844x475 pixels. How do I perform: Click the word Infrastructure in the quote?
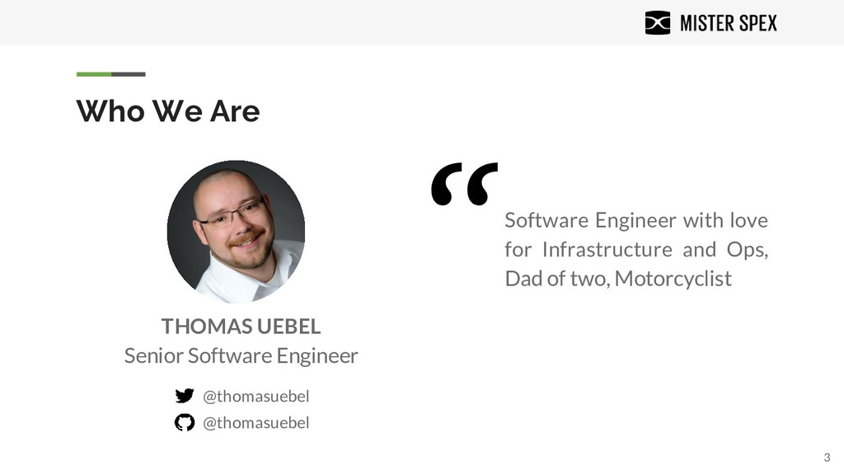(x=607, y=249)
